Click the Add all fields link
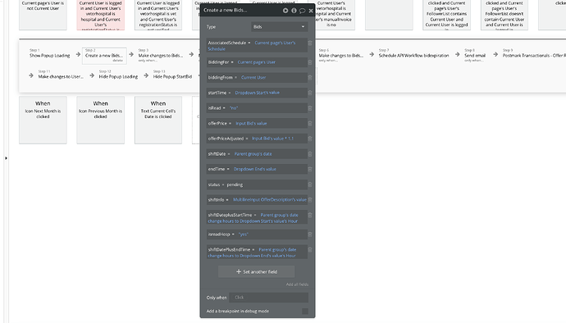Viewport: 566px width, 323px height. point(297,284)
